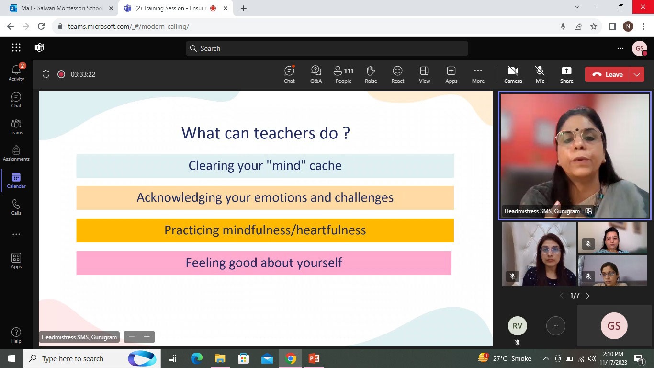Open Apps in the meeting toolbar

point(451,74)
